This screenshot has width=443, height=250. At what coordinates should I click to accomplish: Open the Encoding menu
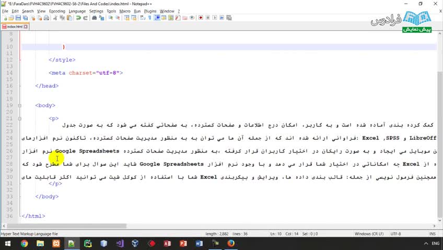tap(57, 11)
